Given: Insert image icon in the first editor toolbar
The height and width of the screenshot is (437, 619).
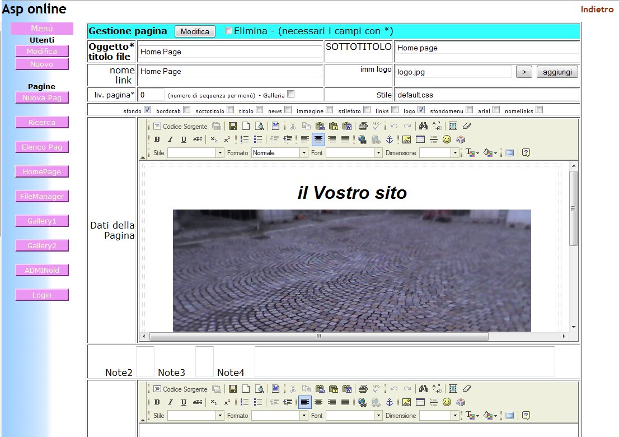Looking at the screenshot, I should [407, 140].
